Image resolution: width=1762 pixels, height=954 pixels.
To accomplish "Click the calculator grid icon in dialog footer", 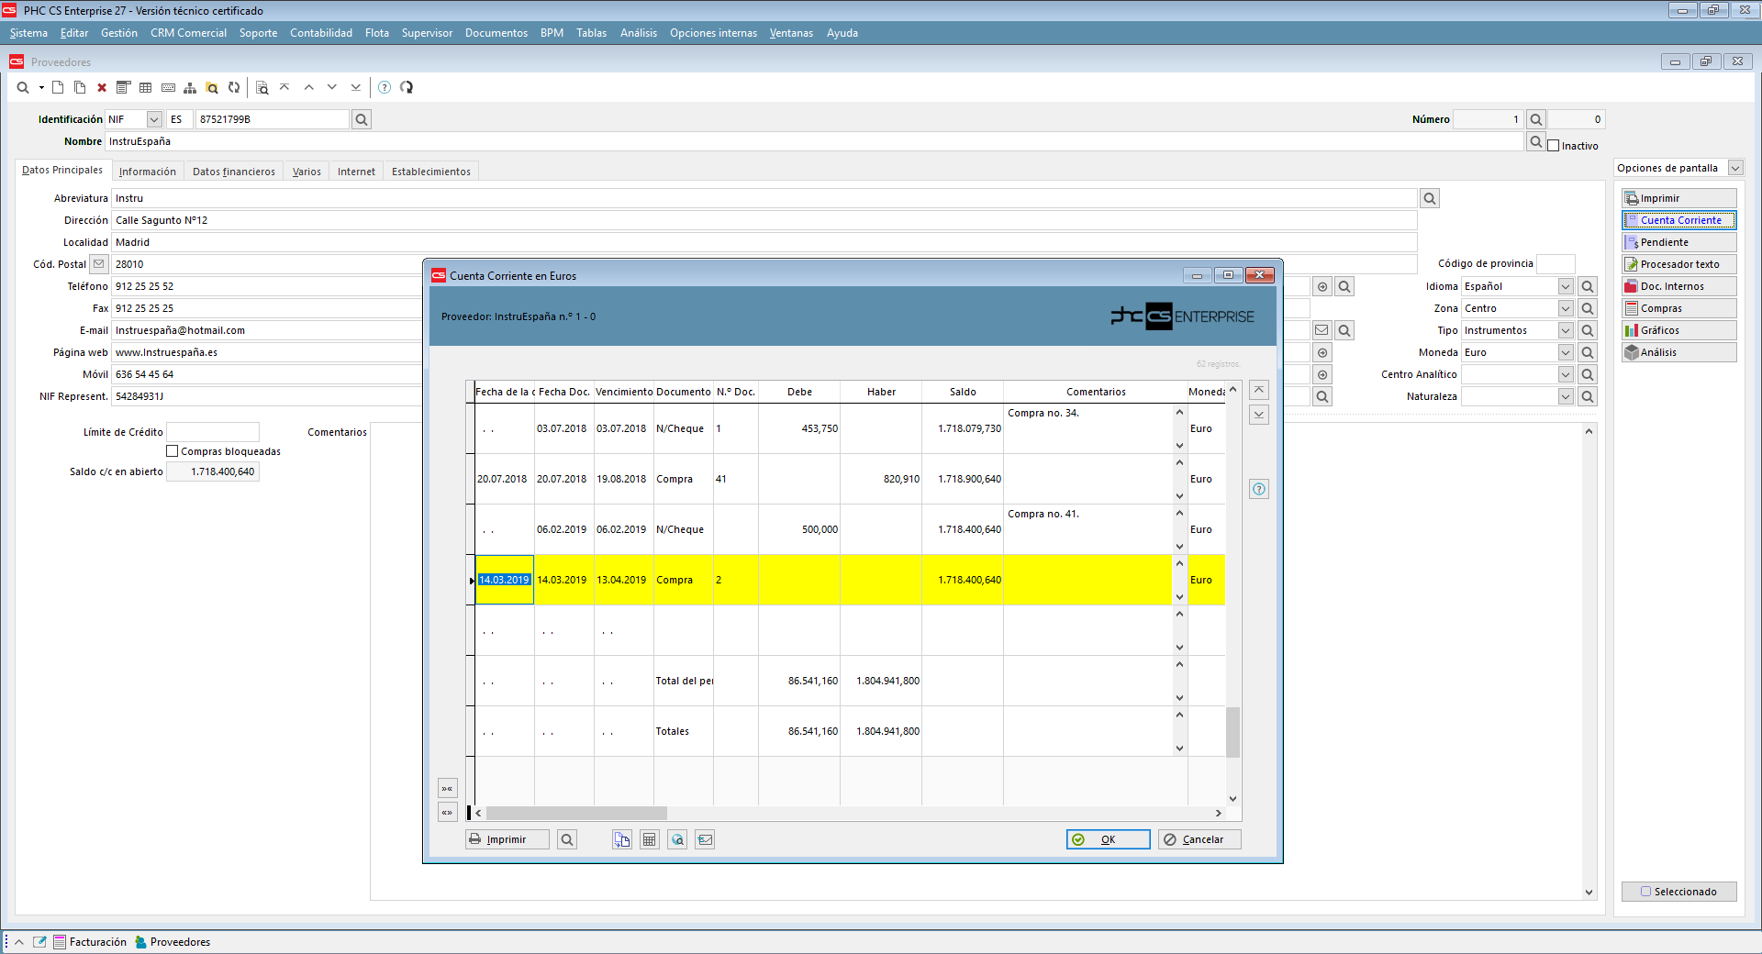I will click(x=650, y=839).
